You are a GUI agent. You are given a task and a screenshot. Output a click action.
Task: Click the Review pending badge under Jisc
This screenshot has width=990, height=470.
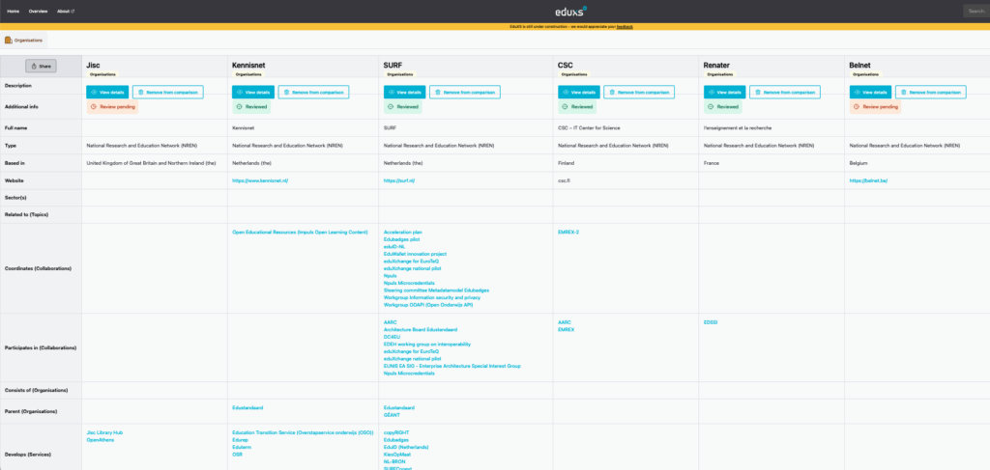112,107
